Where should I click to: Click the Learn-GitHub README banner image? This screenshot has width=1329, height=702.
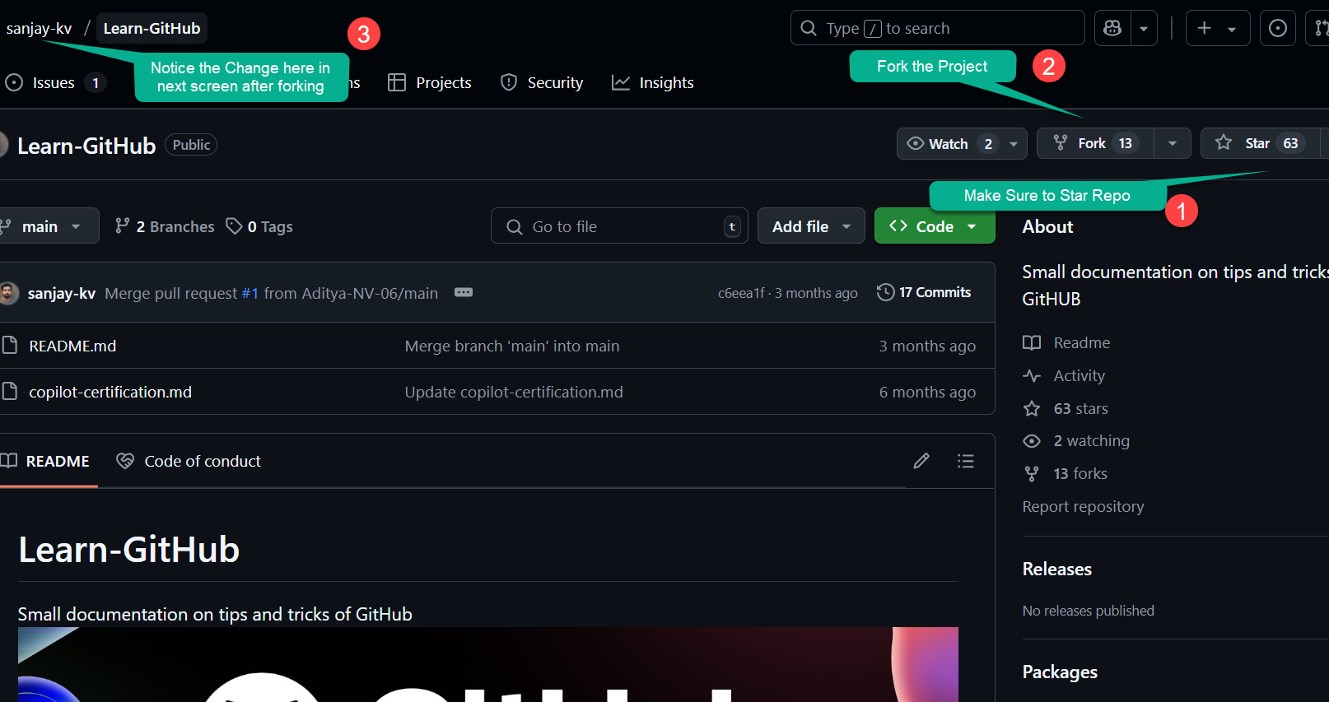pos(488,665)
